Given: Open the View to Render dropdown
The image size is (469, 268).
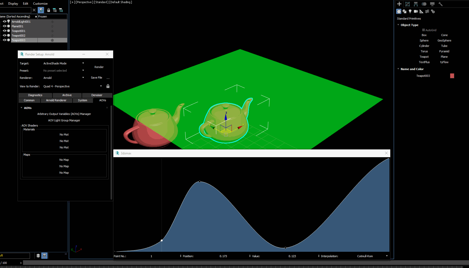Looking at the screenshot, I should (x=73, y=86).
